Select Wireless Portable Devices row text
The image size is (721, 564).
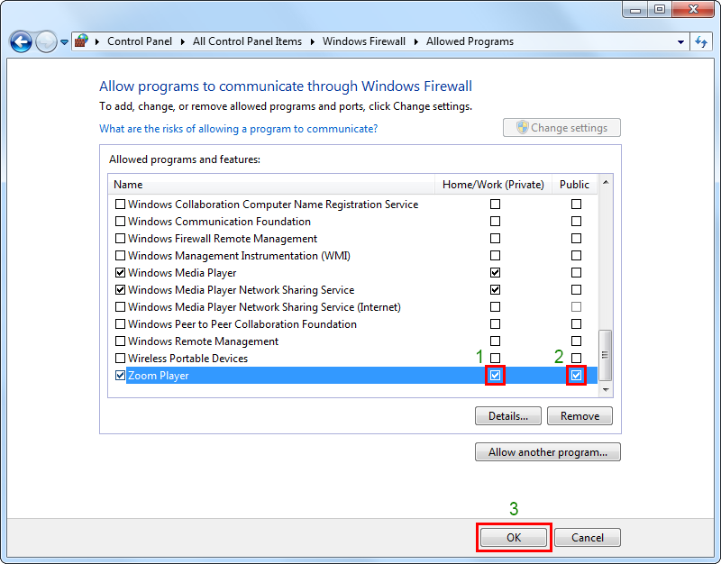coord(187,359)
